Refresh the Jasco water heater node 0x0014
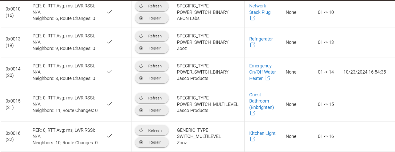The image size is (395, 152). (x=152, y=66)
